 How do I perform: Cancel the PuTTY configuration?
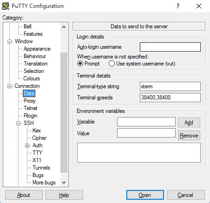[x=185, y=195]
